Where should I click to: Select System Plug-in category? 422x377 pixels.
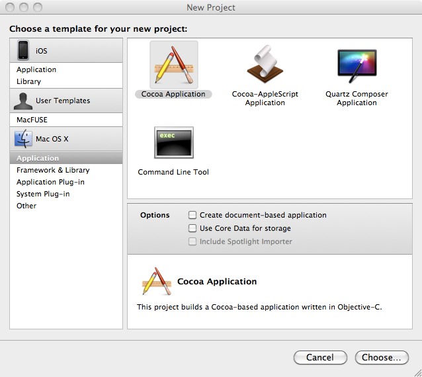[43, 194]
